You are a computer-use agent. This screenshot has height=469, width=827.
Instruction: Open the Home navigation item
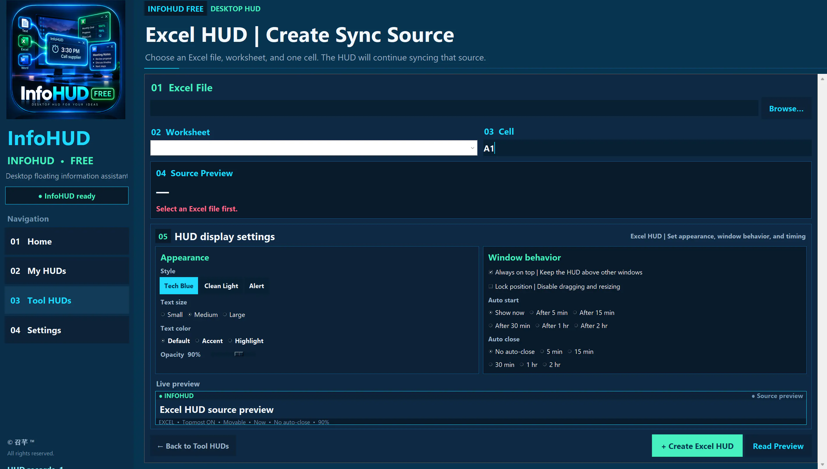pyautogui.click(x=67, y=241)
